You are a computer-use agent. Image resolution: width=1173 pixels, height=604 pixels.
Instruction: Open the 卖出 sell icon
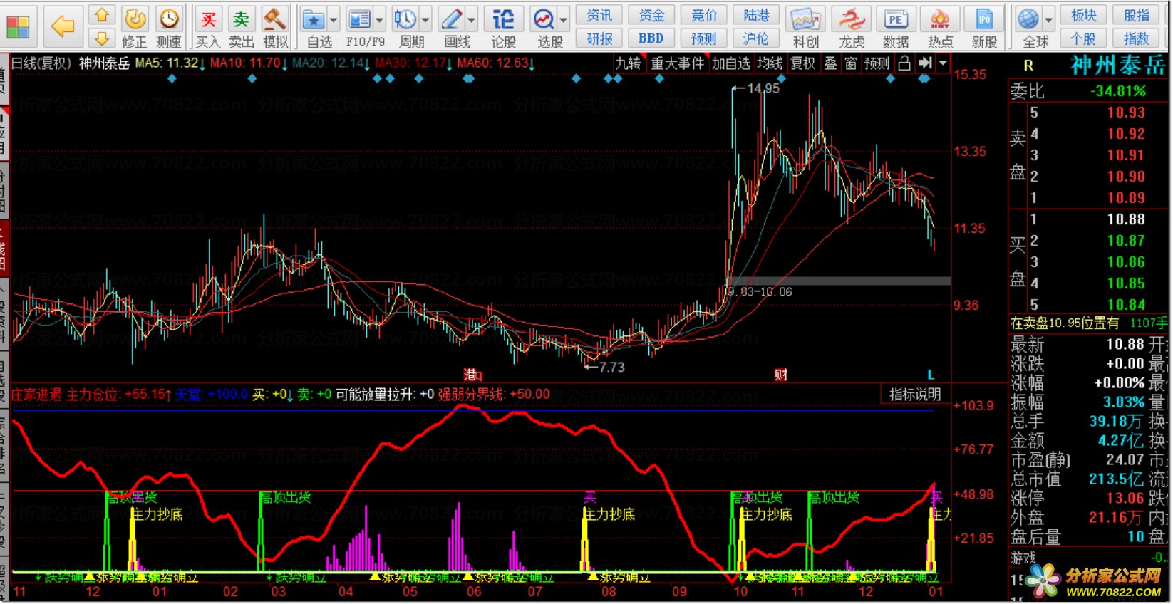242,19
